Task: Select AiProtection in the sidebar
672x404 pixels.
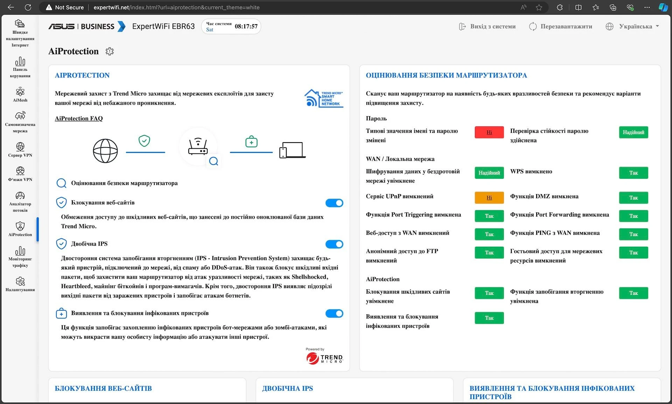Action: pos(20,229)
